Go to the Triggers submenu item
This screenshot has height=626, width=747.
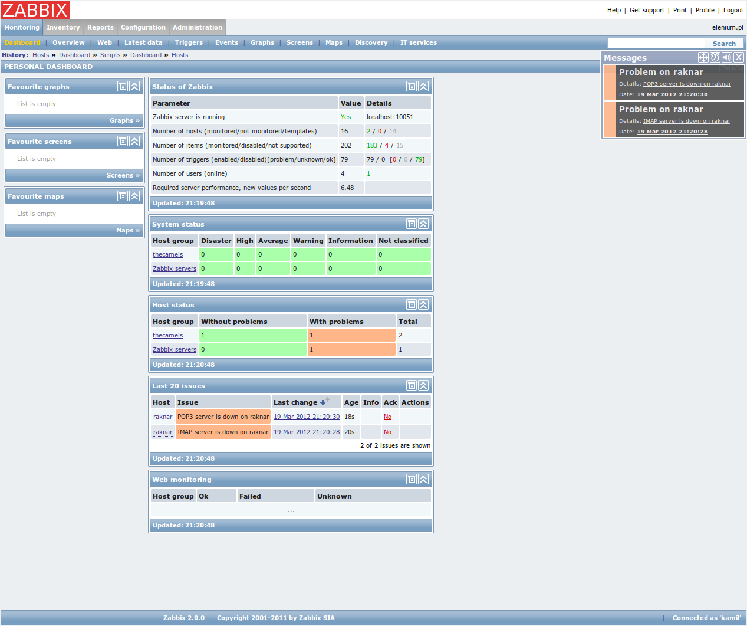coord(189,42)
